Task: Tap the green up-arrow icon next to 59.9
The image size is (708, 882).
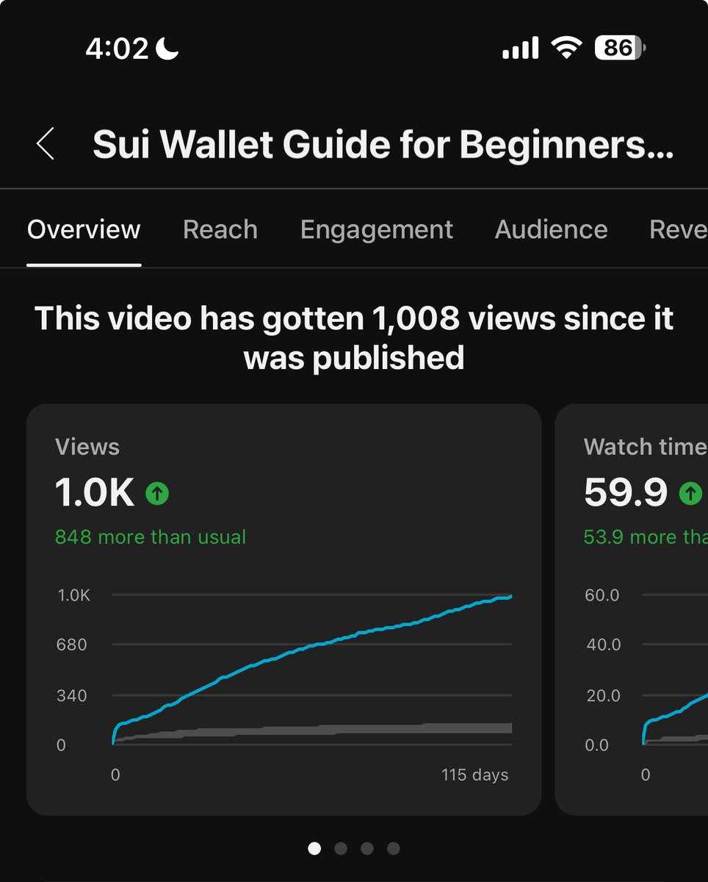Action: (x=690, y=493)
